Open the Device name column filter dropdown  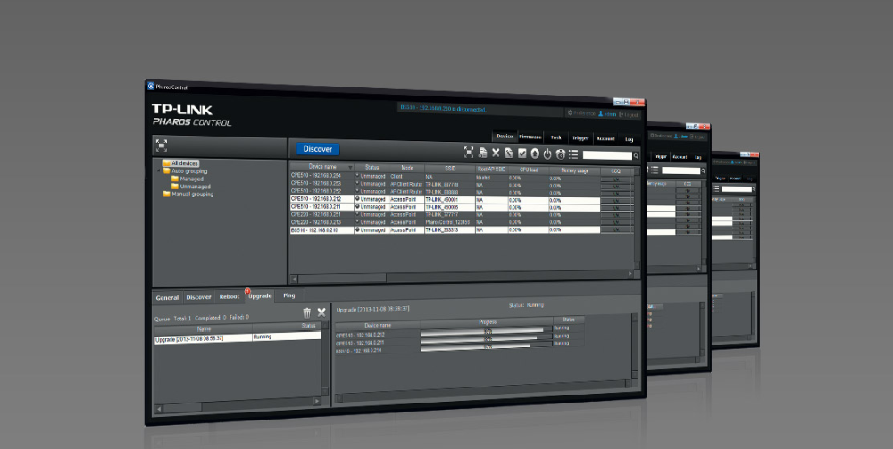point(350,167)
